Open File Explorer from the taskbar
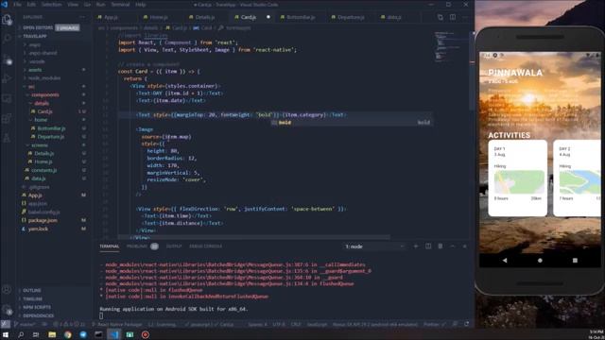This screenshot has width=605, height=340. [x=52, y=334]
